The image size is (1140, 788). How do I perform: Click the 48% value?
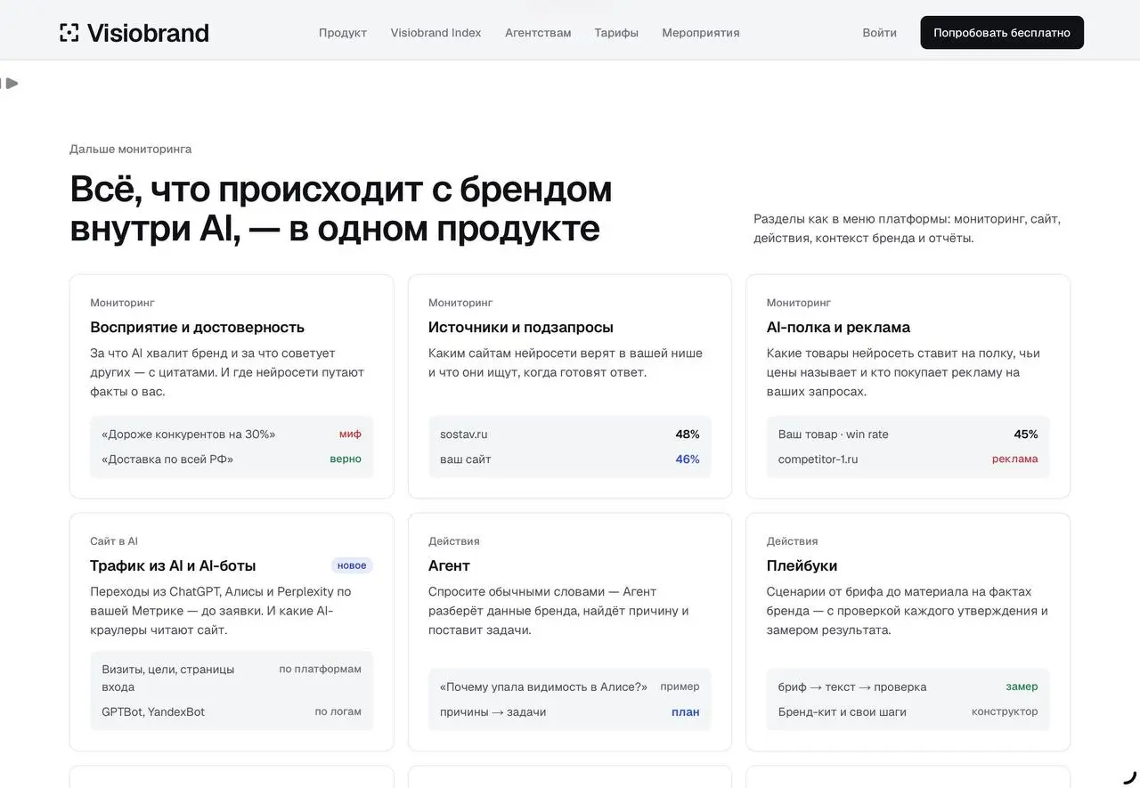pyautogui.click(x=688, y=435)
